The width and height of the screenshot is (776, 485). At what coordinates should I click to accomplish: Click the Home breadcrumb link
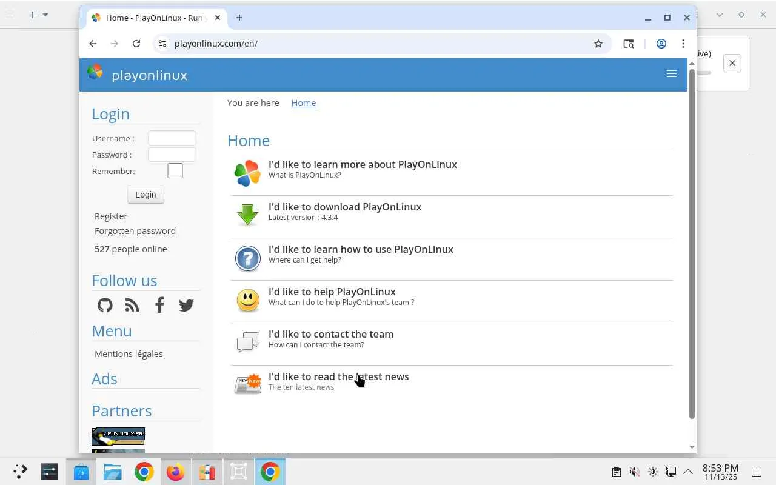304,103
